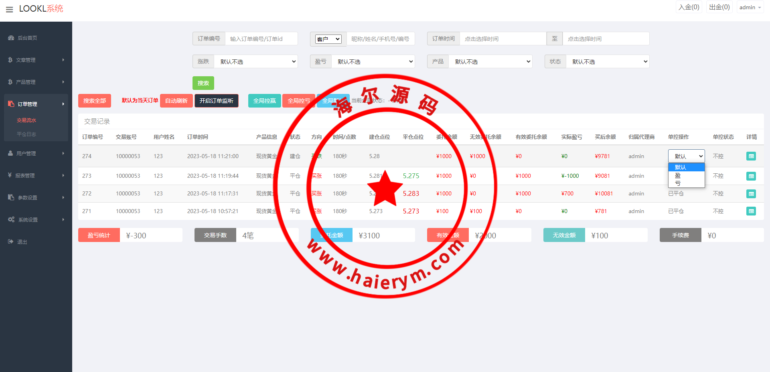Open details icon for order 273

pos(751,176)
